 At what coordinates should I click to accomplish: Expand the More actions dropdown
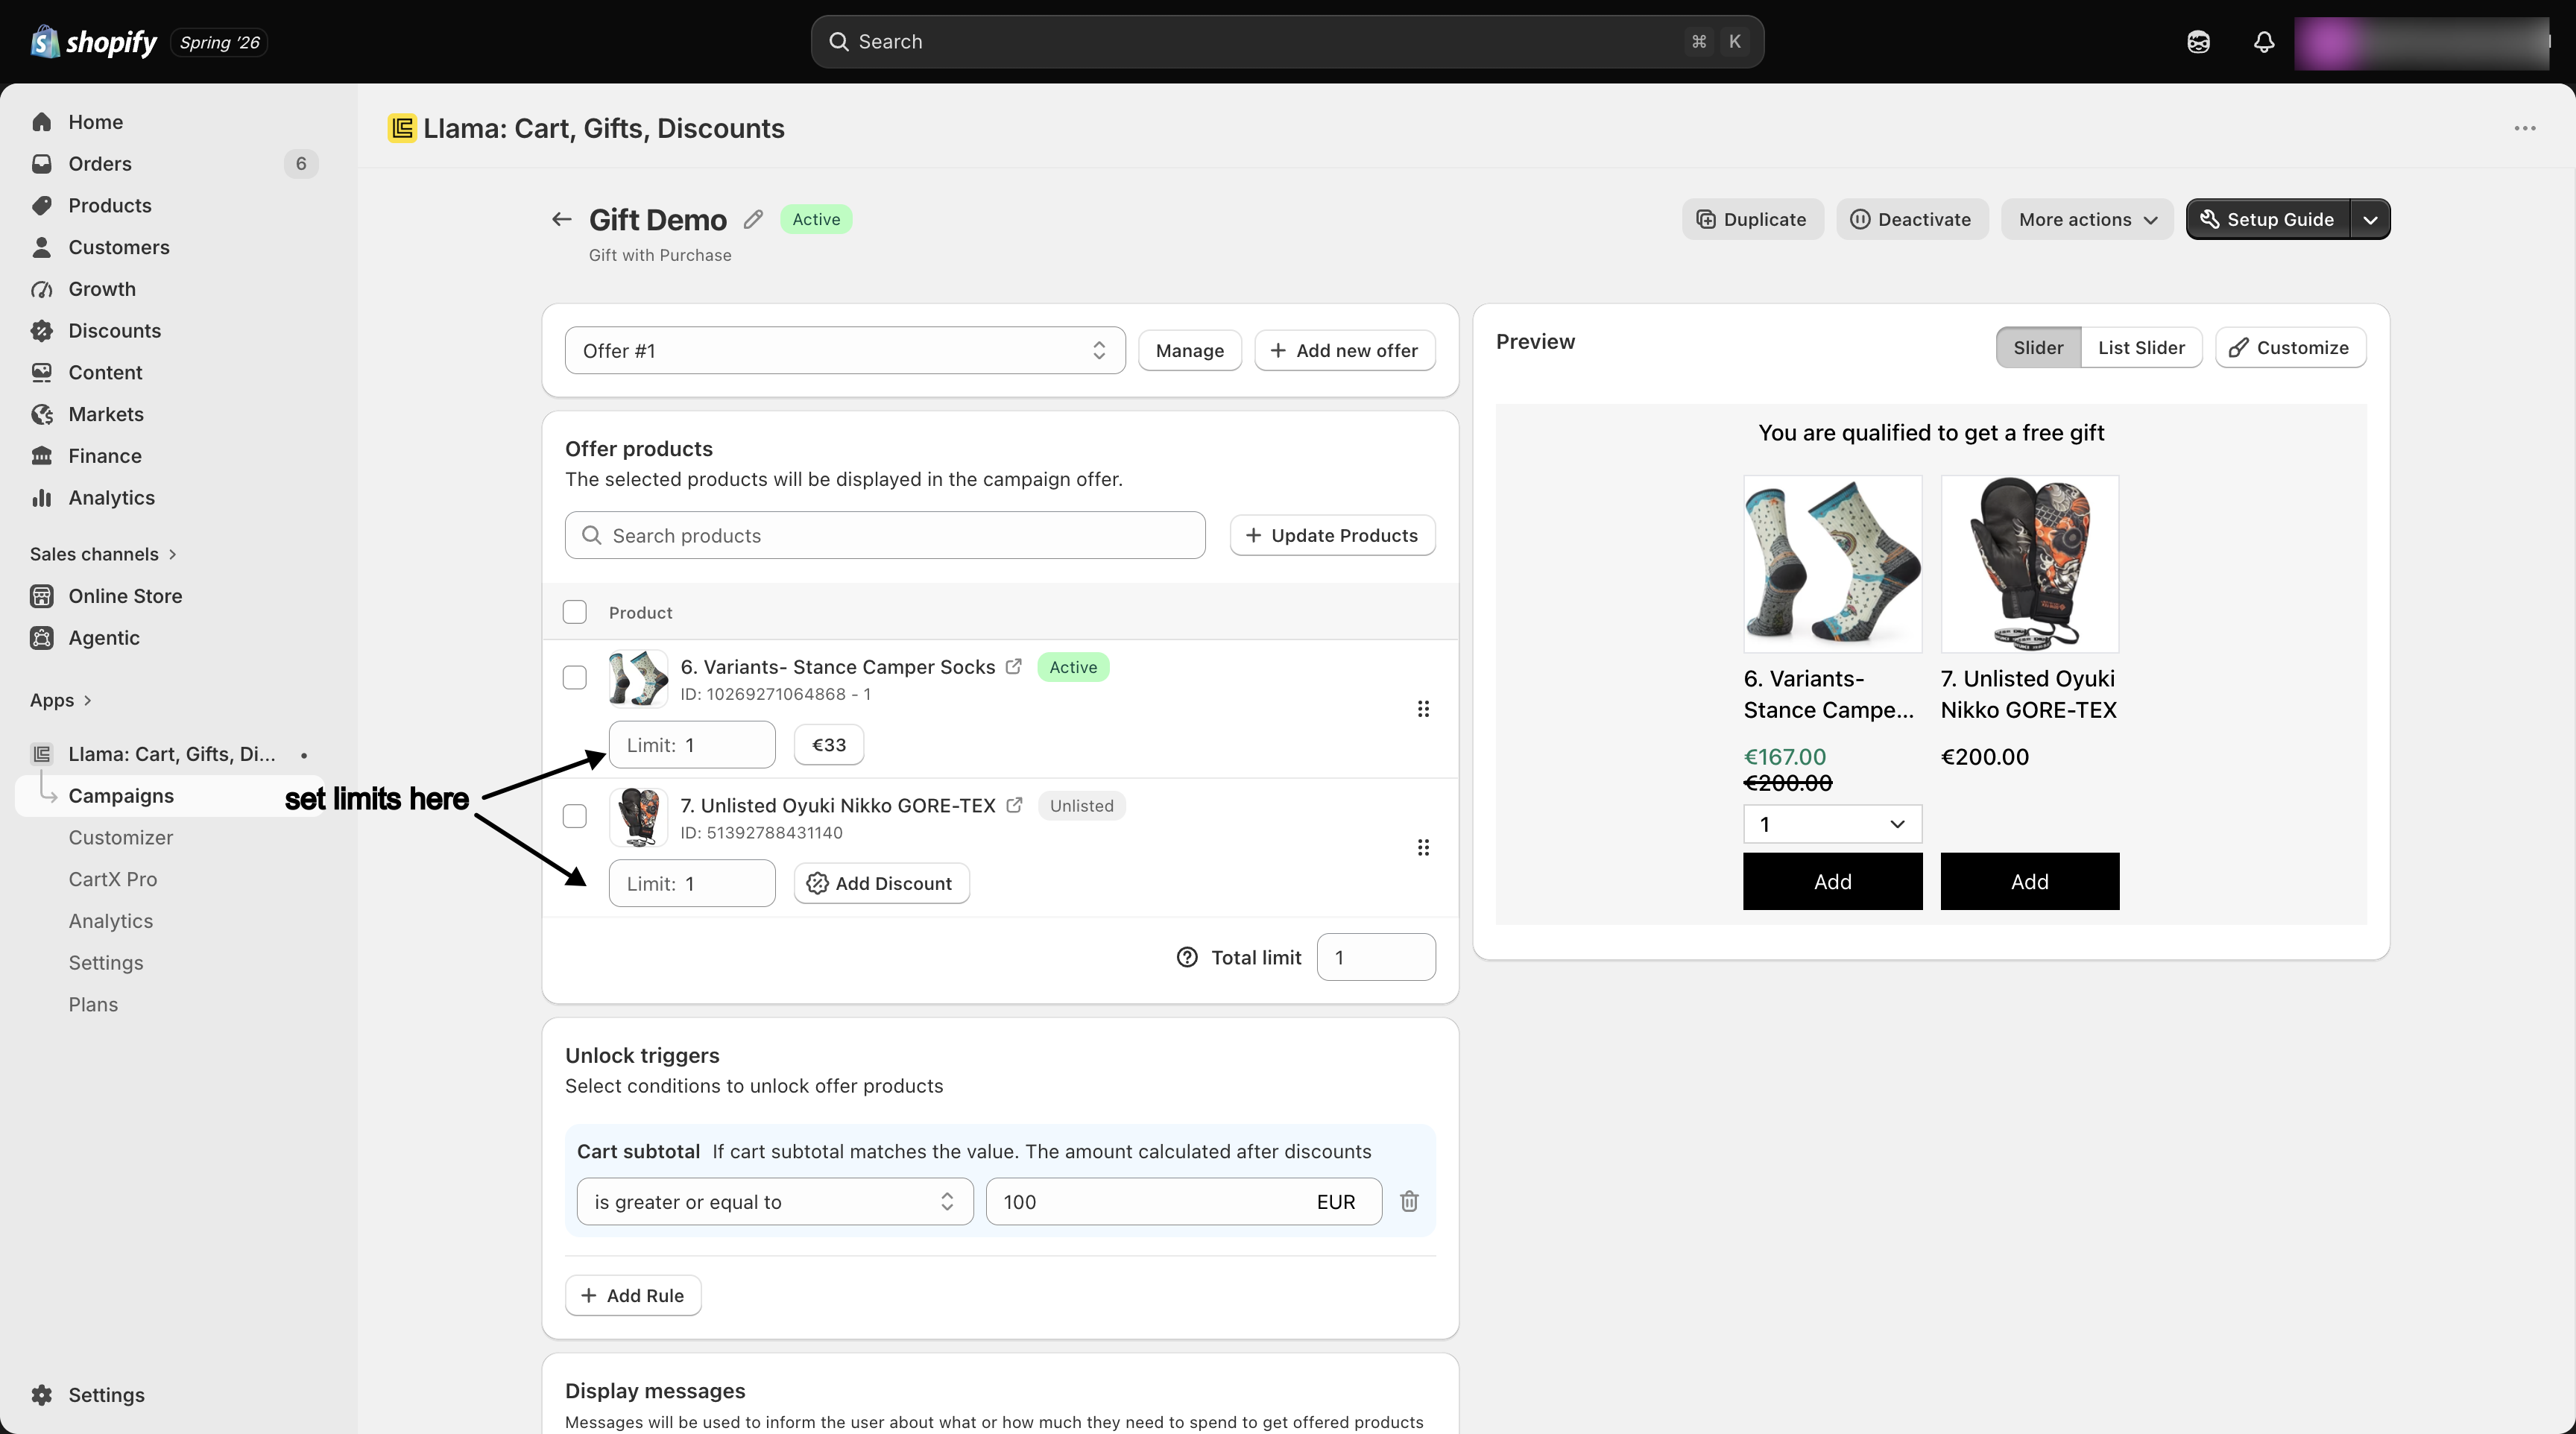tap(2087, 219)
